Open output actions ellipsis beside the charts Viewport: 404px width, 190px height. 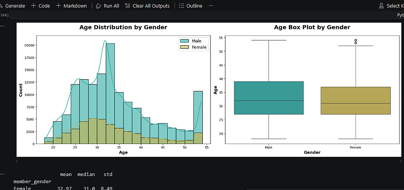(x=2, y=26)
